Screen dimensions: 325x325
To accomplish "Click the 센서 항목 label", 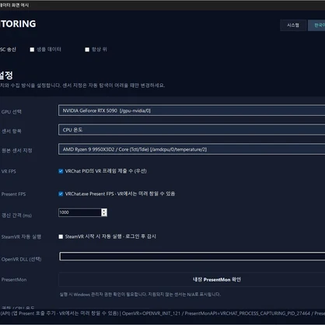I will pyautogui.click(x=12, y=131).
